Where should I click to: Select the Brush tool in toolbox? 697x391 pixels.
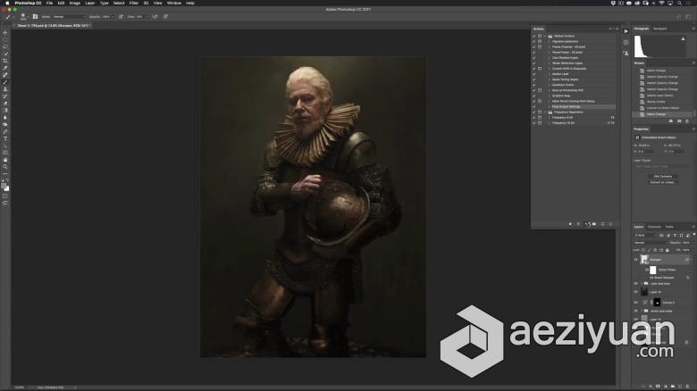4,82
